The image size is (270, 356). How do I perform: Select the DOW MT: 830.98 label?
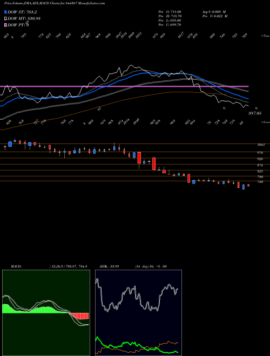(24, 19)
